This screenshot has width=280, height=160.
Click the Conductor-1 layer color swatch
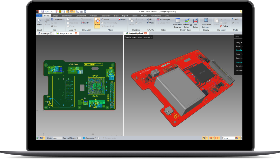84,138
